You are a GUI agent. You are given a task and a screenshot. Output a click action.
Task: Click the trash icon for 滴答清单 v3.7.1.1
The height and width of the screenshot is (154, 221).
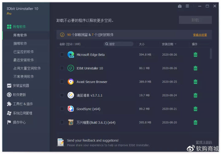pyautogui.click(x=195, y=95)
